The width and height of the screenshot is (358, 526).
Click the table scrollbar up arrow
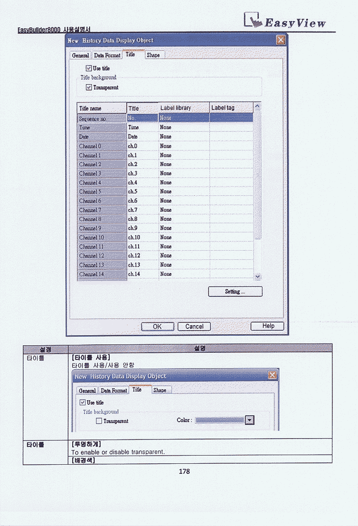(x=257, y=106)
